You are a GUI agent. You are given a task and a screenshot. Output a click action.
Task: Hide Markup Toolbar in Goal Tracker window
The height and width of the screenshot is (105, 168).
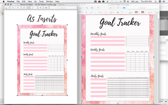(x=124, y=8)
